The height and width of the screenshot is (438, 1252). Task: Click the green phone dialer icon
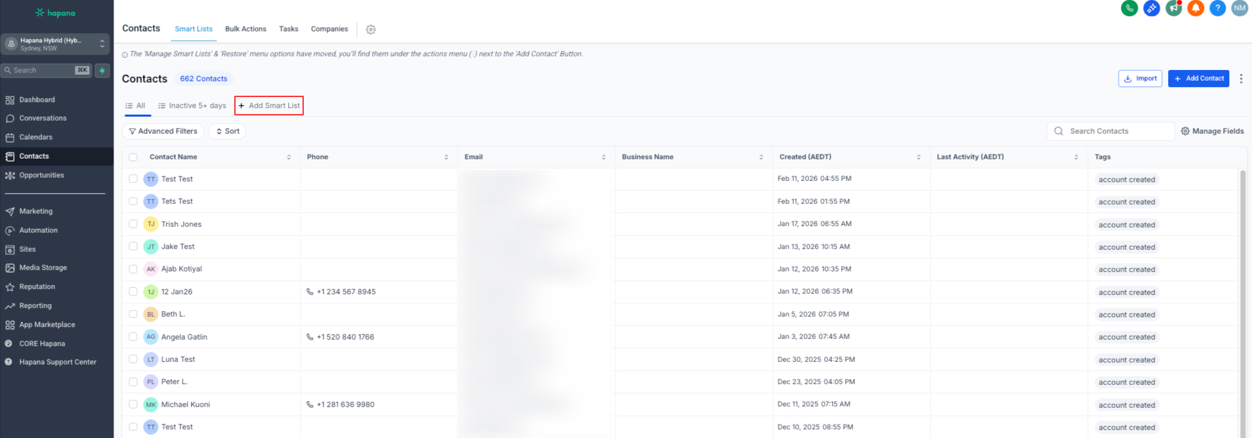[x=1129, y=8]
